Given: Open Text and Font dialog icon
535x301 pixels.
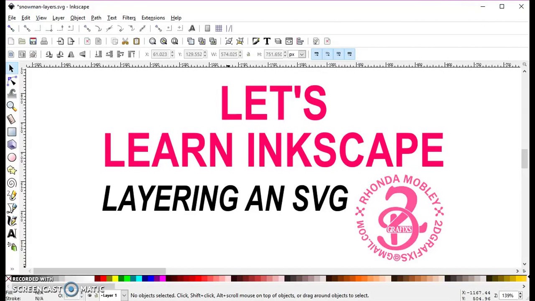Looking at the screenshot, I should pos(267,41).
